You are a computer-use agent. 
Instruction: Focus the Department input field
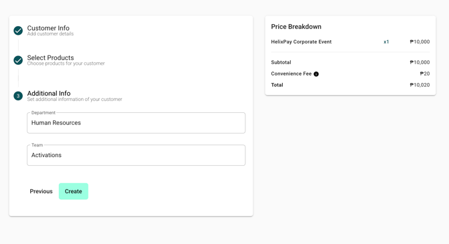(136, 123)
